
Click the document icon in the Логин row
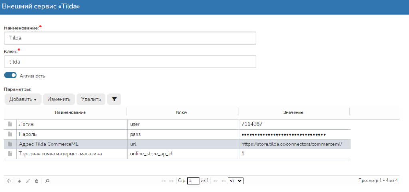[10, 124]
